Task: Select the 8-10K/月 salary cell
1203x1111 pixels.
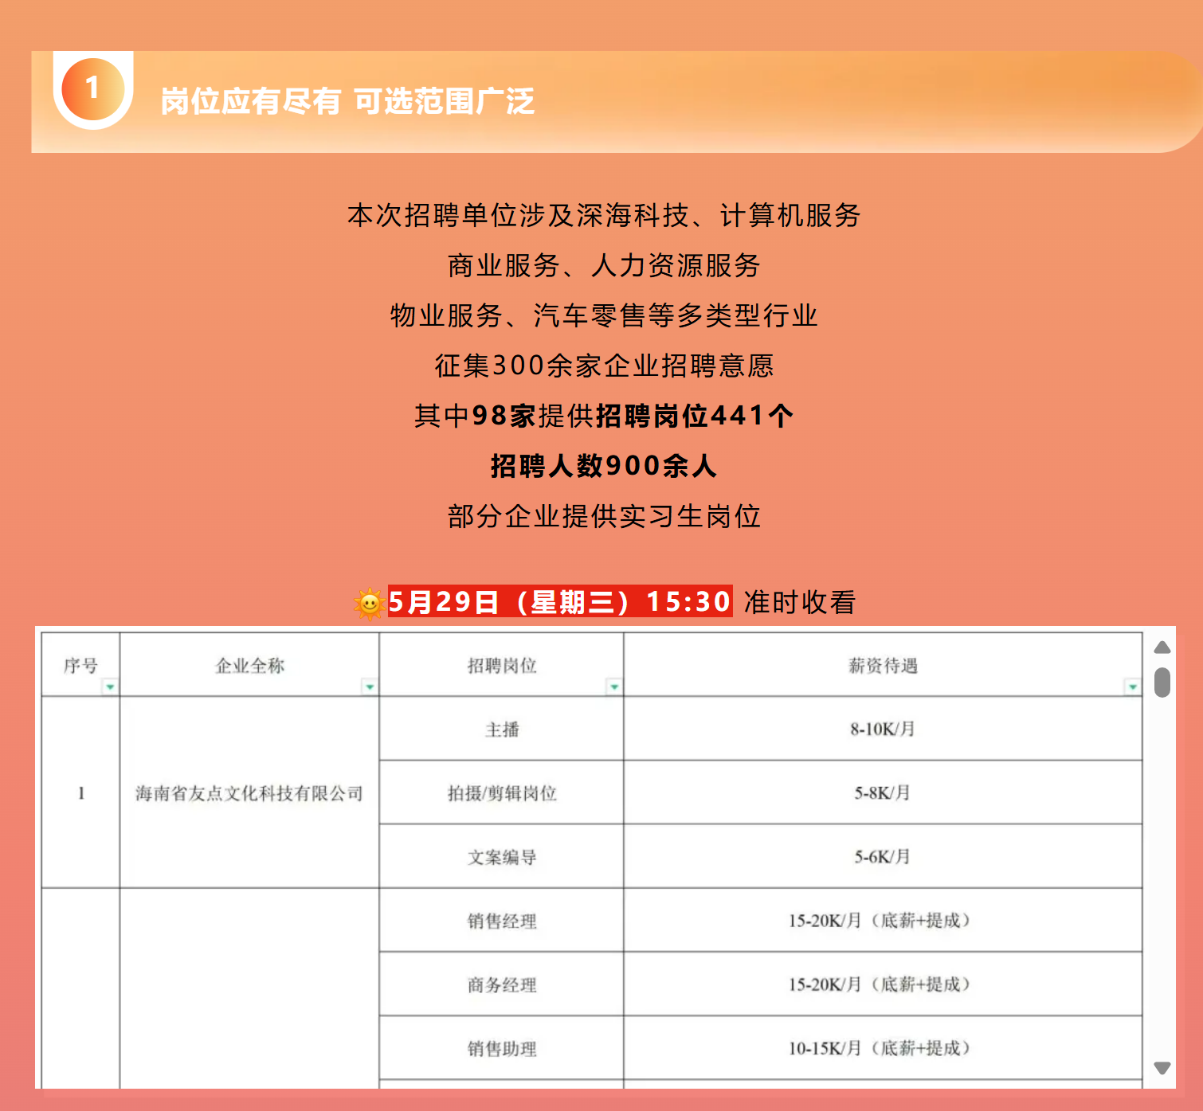Action: [x=883, y=730]
